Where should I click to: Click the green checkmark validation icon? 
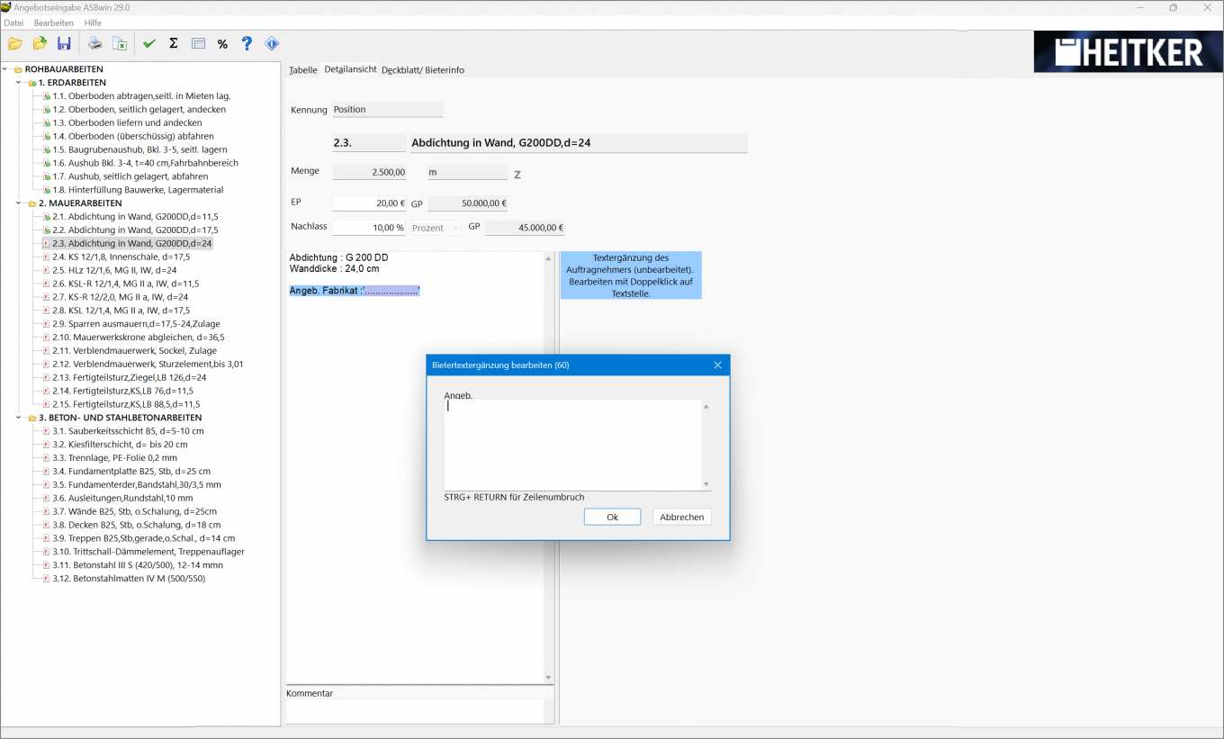pyautogui.click(x=149, y=42)
